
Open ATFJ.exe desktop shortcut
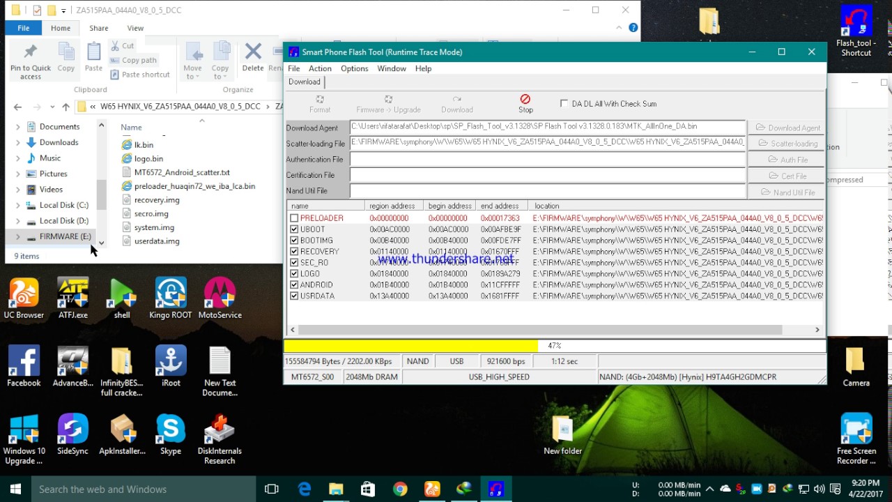point(73,298)
